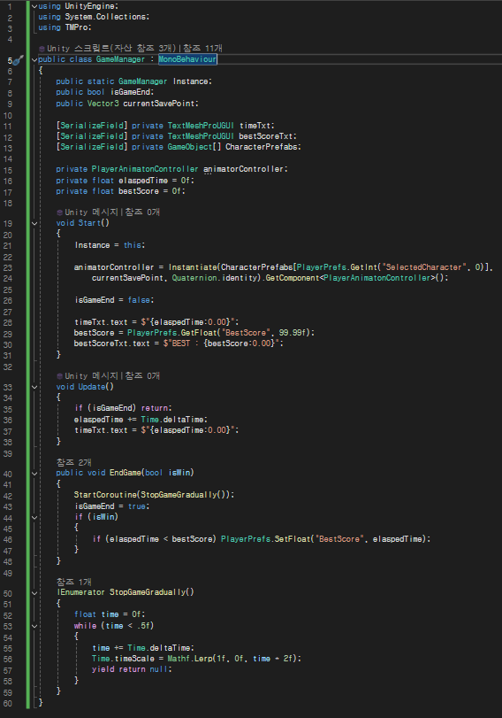Click 'timeScale' on line 56
This screenshot has width=502, height=718.
click(134, 659)
